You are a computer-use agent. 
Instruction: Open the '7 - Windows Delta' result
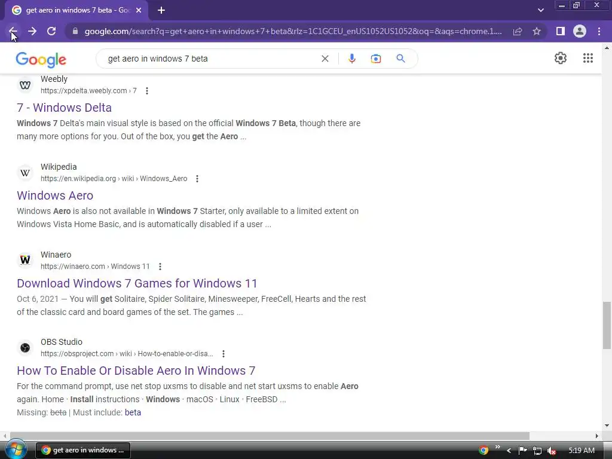pyautogui.click(x=64, y=108)
